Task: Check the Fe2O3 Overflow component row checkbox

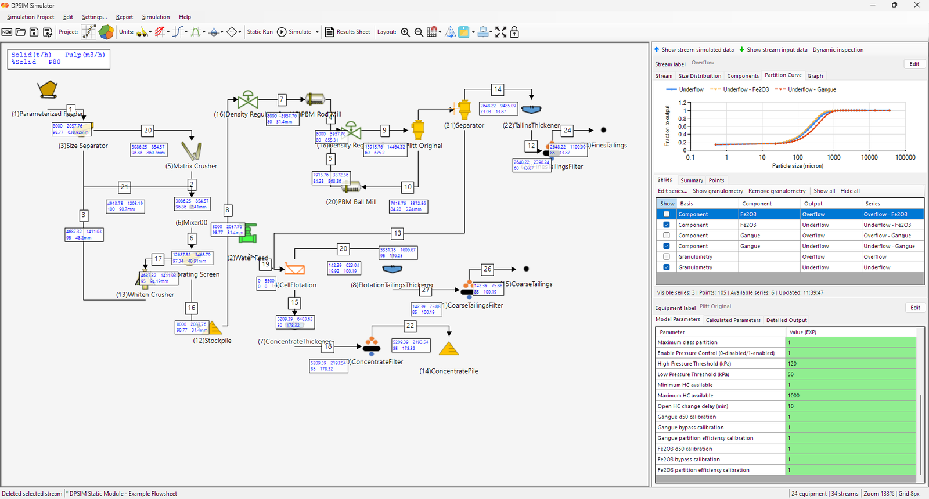Action: pos(667,214)
